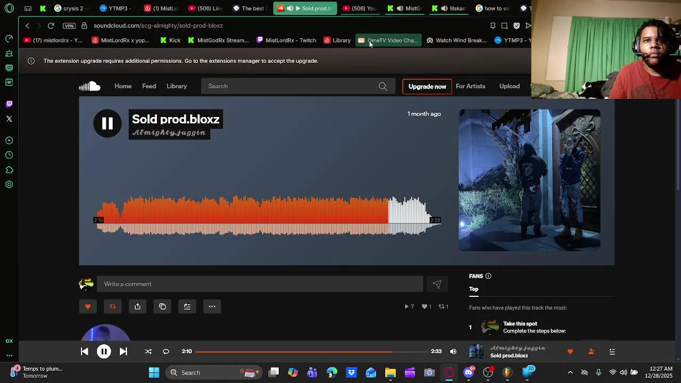
Task: Toggle the repost button
Action: [x=113, y=306]
